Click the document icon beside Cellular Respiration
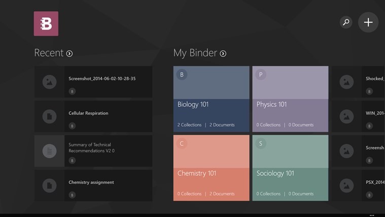The height and width of the screenshot is (217, 385). click(x=49, y=116)
